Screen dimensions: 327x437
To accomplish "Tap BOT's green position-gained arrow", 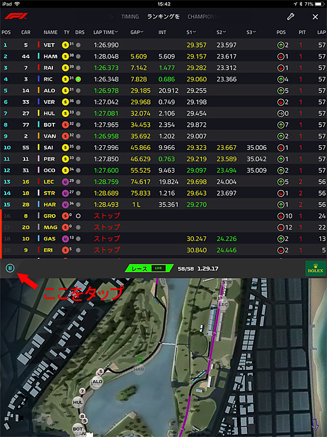I will 281,125.
